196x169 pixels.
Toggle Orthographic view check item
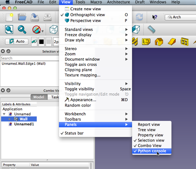[x=95, y=15]
